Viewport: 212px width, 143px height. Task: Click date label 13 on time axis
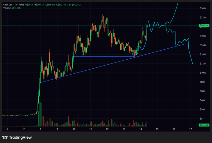click(x=124, y=129)
